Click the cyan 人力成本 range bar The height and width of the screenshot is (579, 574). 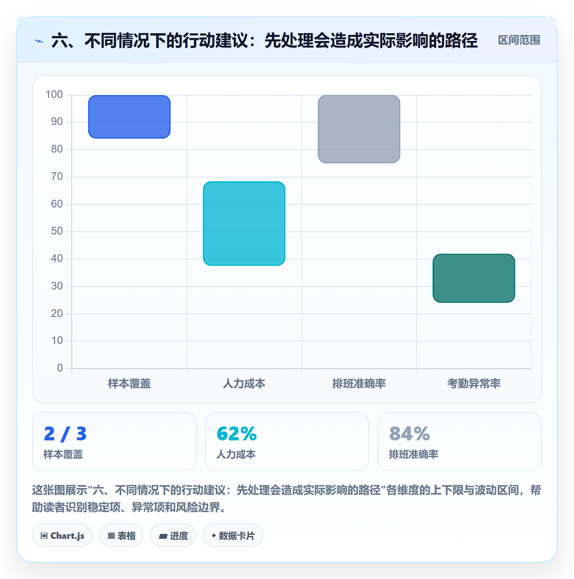pyautogui.click(x=244, y=223)
